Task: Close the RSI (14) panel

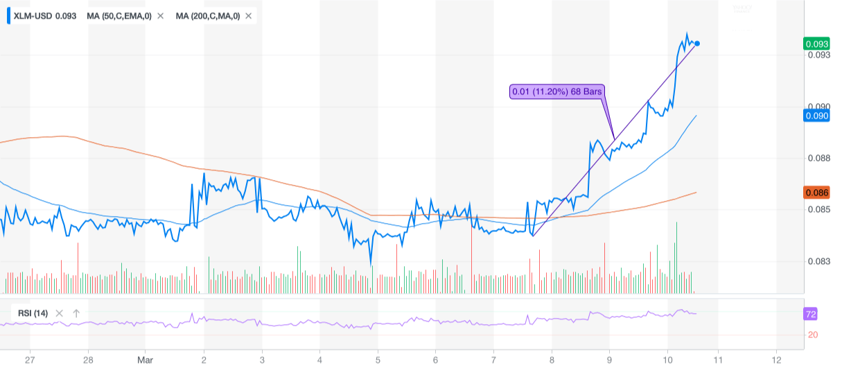Action: point(59,313)
